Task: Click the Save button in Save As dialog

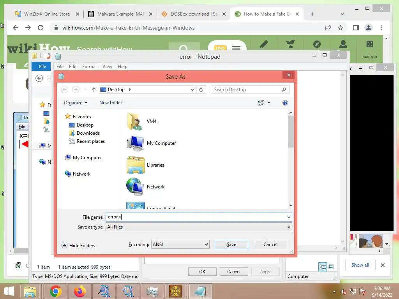Action: pyautogui.click(x=231, y=244)
